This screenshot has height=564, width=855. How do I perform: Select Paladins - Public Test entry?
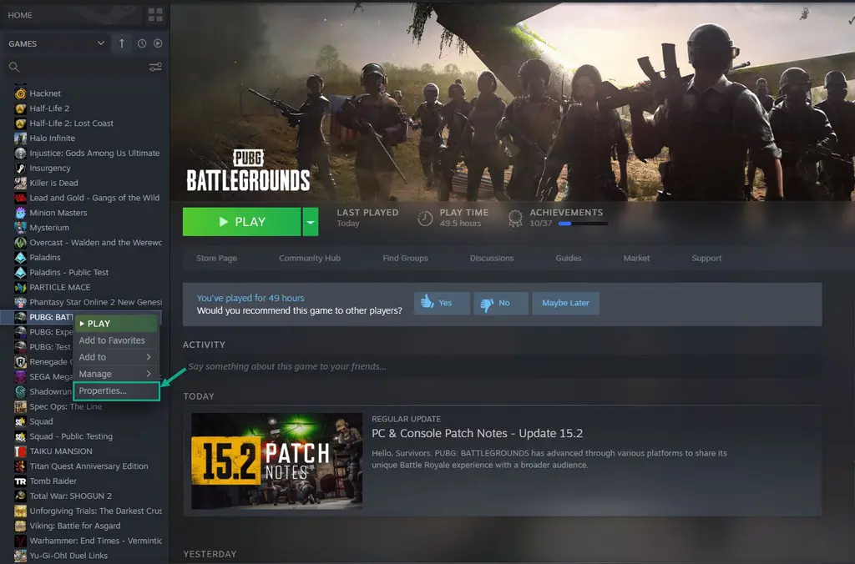click(68, 272)
